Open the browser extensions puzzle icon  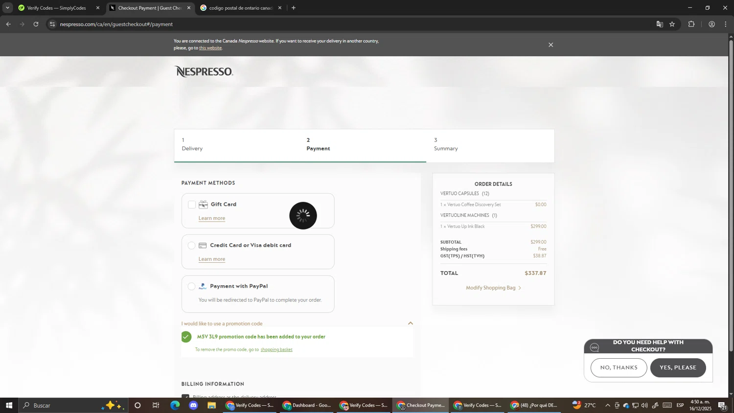tap(691, 24)
